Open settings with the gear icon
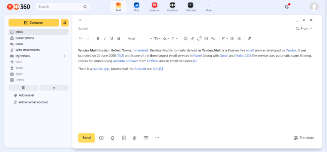This screenshot has width=327, height=152. click(x=287, y=7)
